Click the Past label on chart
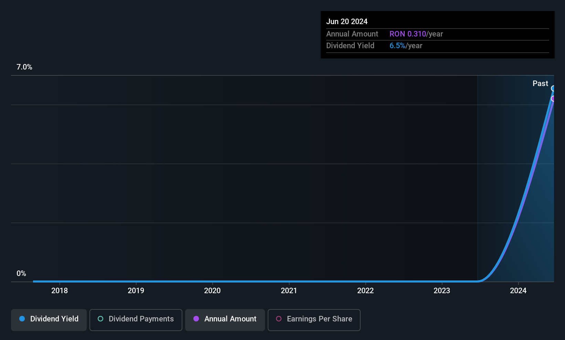This screenshot has height=340, width=565. (x=540, y=83)
